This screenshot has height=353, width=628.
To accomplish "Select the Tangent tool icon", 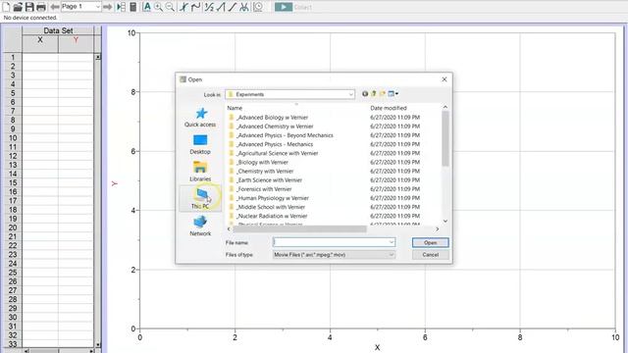I will tap(195, 7).
